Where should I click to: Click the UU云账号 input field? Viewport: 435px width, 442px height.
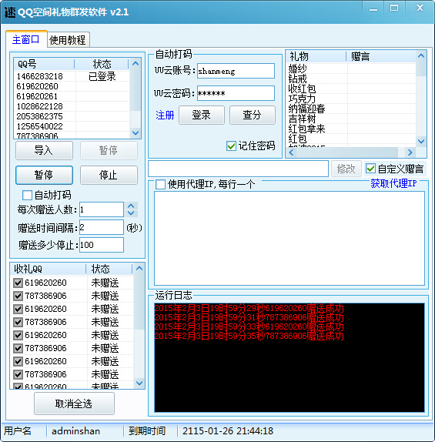click(236, 71)
